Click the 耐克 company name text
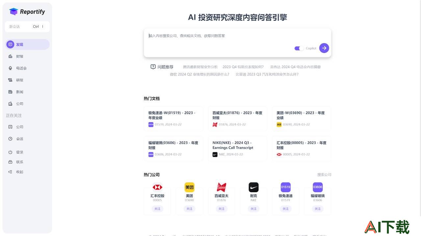The image size is (421, 236). coord(254,196)
